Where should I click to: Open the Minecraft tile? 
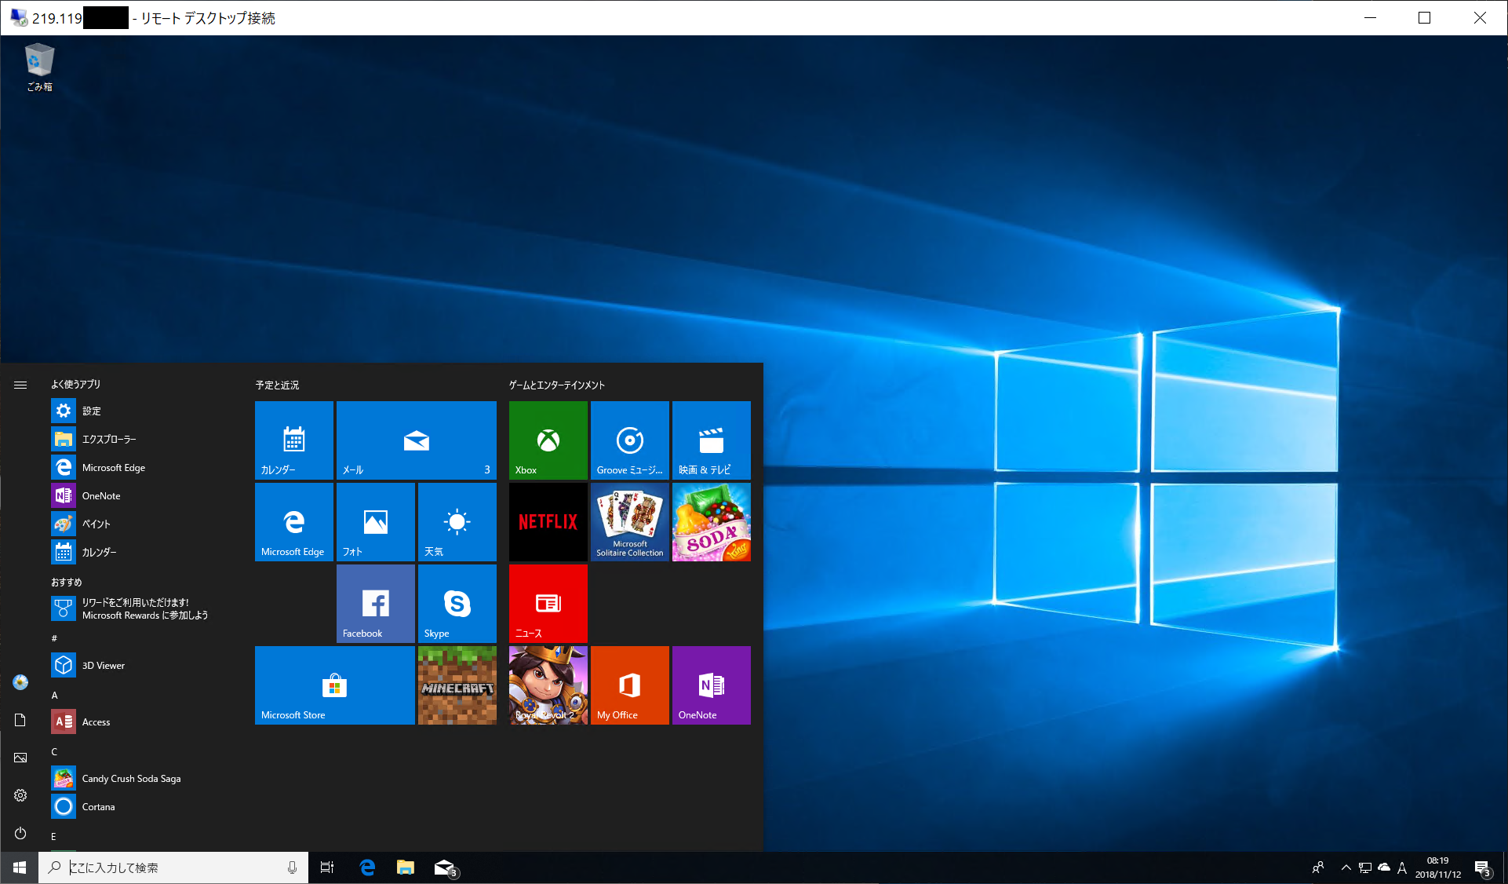457,685
